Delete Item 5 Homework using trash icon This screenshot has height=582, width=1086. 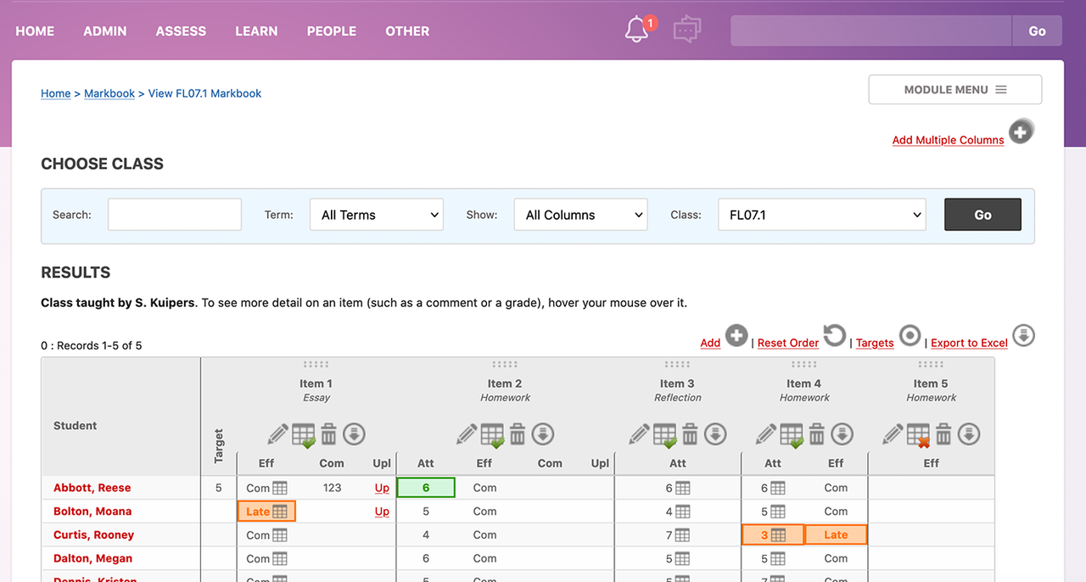point(943,434)
